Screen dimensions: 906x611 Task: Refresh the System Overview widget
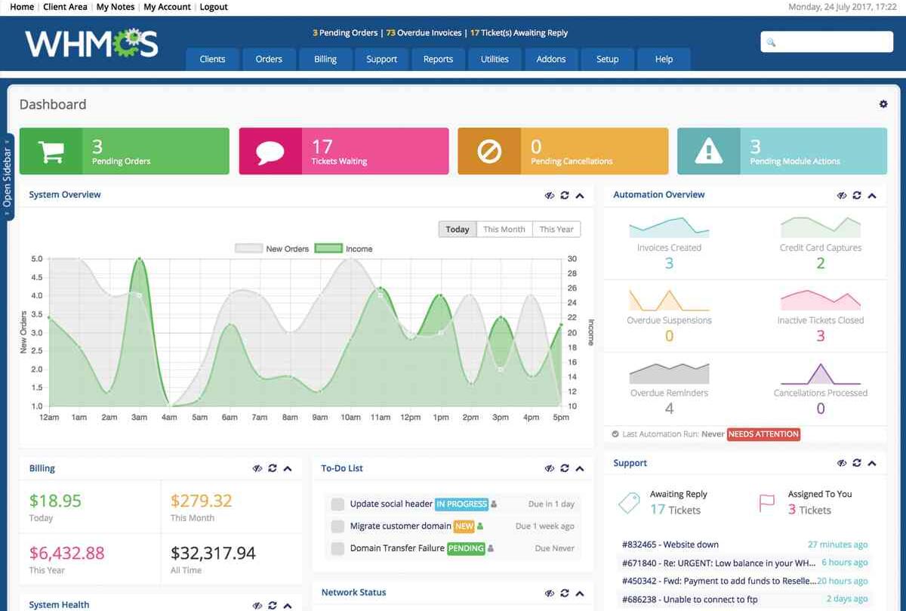tap(565, 196)
